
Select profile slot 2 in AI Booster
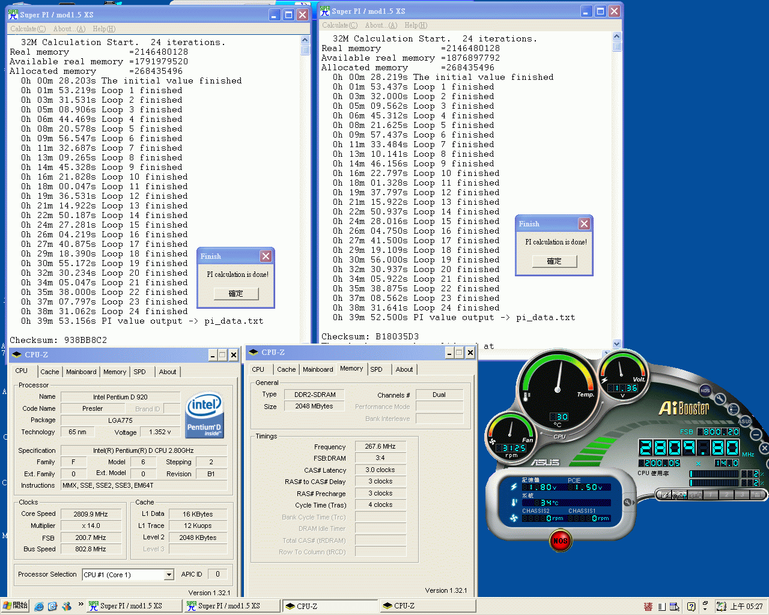(x=726, y=495)
